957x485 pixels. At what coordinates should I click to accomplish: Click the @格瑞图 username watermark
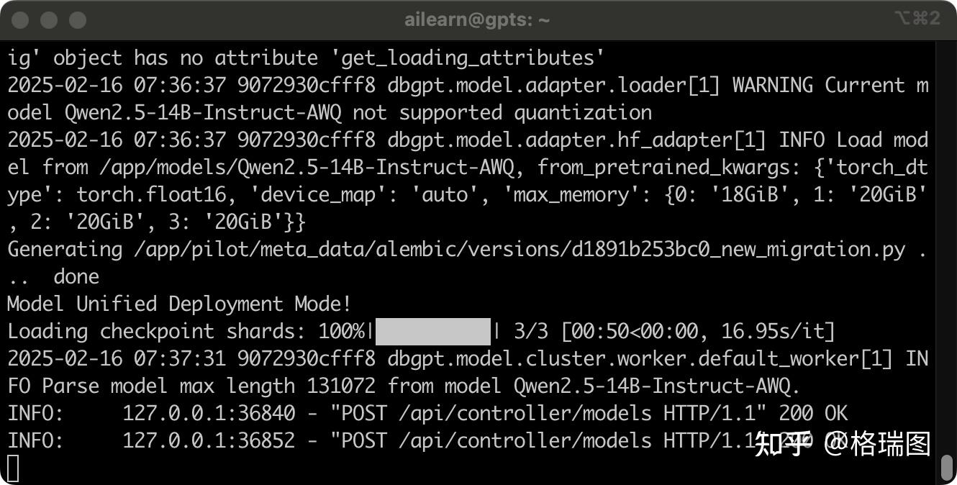tap(878, 445)
